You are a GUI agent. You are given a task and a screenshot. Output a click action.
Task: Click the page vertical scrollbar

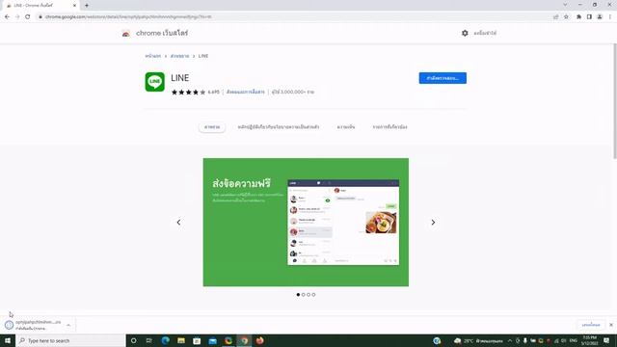tap(614, 102)
